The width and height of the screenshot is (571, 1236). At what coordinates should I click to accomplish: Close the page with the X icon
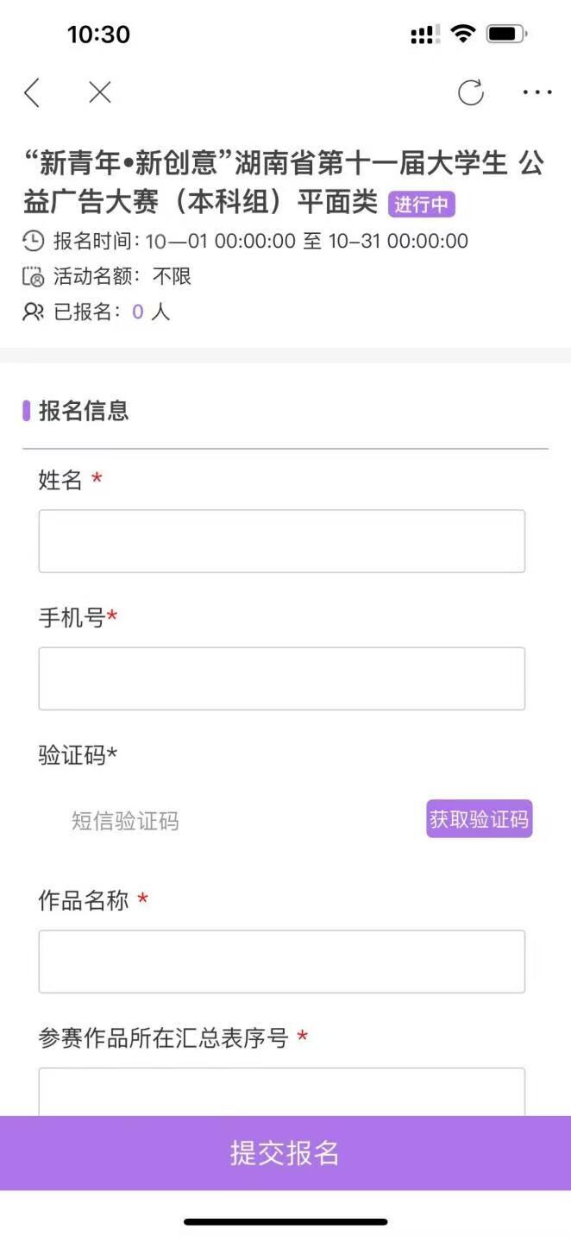(x=100, y=92)
